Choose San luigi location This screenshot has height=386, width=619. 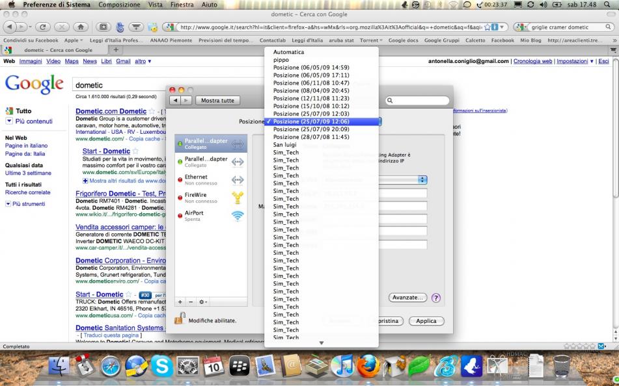pyautogui.click(x=322, y=145)
